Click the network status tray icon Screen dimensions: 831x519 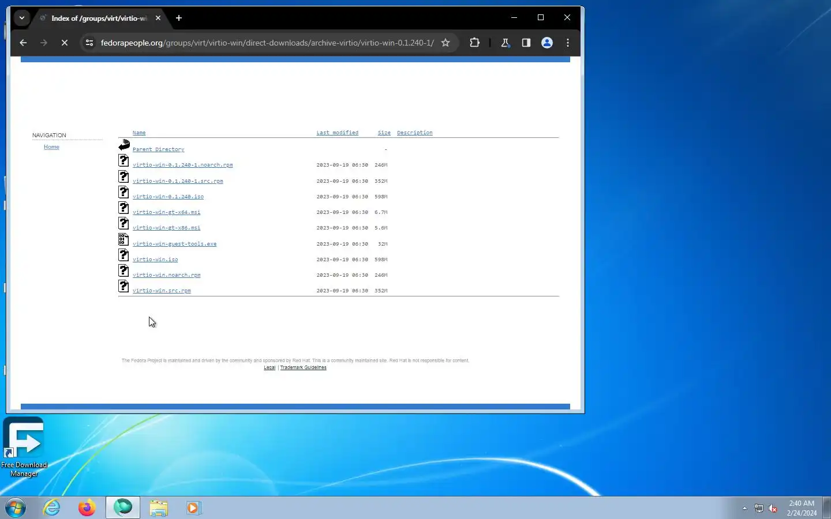(759, 509)
